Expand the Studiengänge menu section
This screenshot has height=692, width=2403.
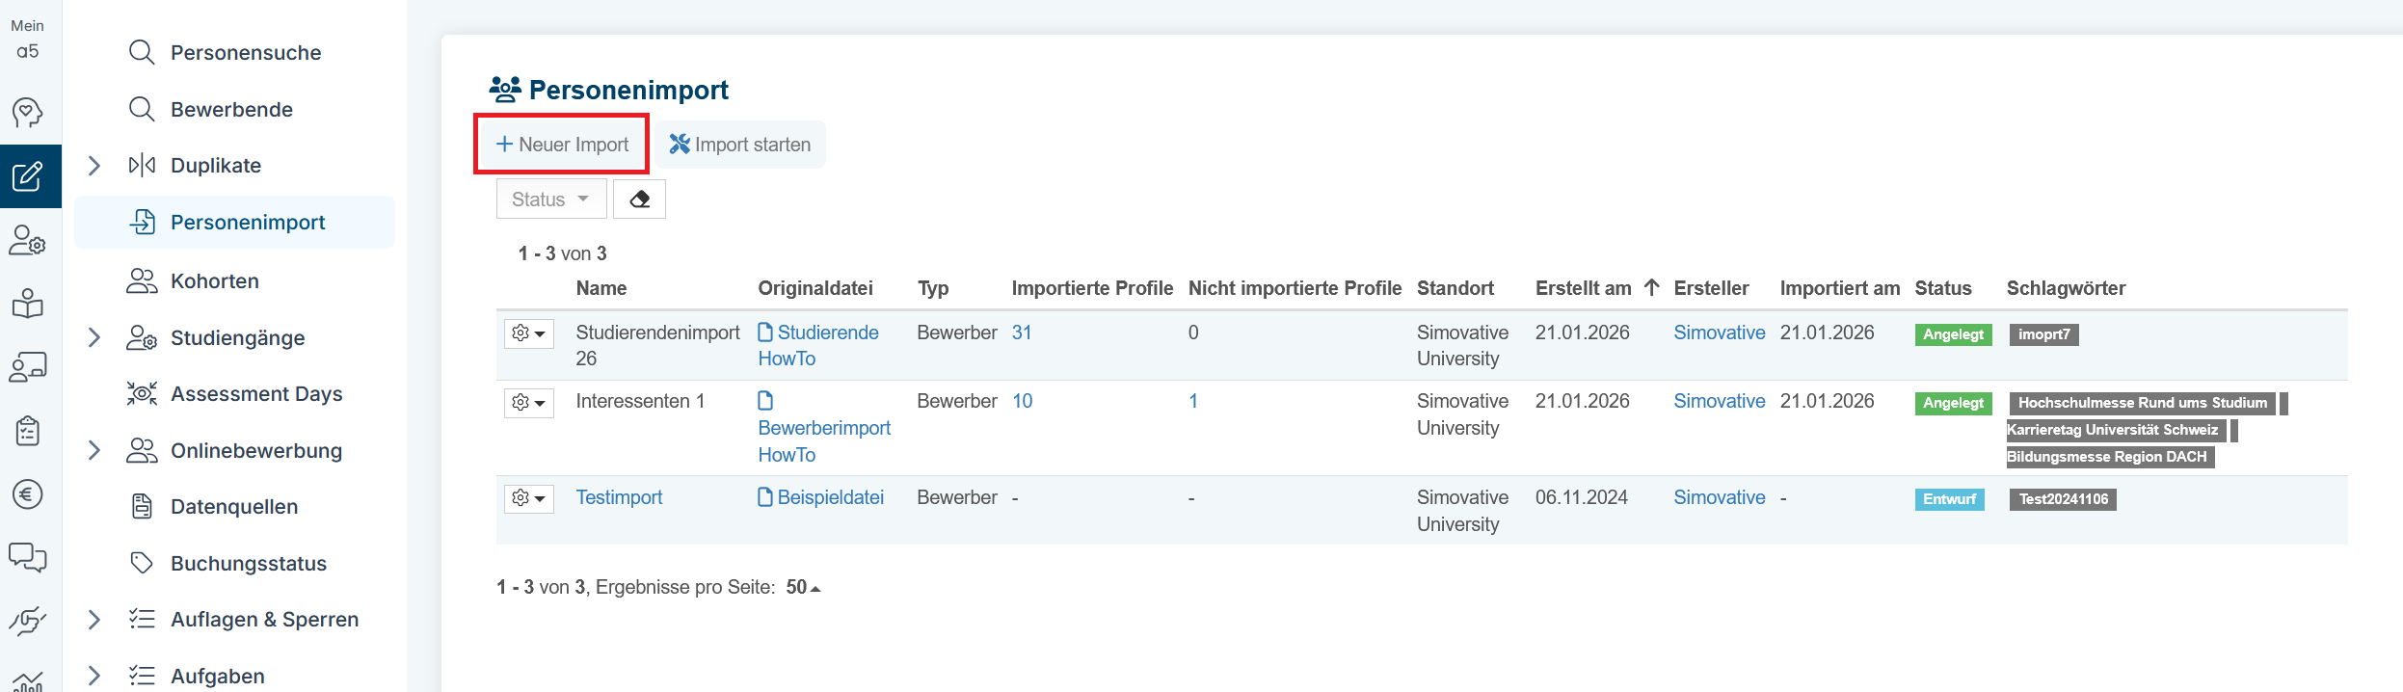(94, 337)
